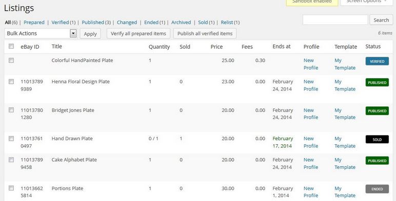This screenshot has width=396, height=201.
Task: Check the box for Colorful HandPainted Plate
Action: pyautogui.click(x=11, y=60)
